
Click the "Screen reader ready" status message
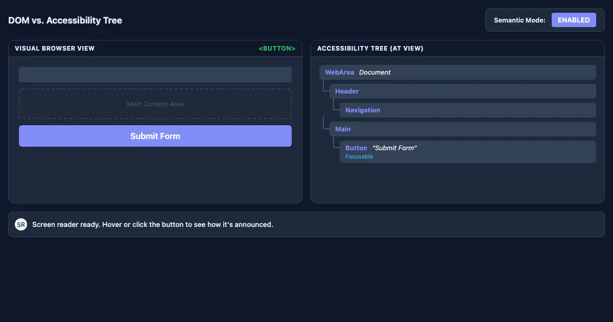153,224
